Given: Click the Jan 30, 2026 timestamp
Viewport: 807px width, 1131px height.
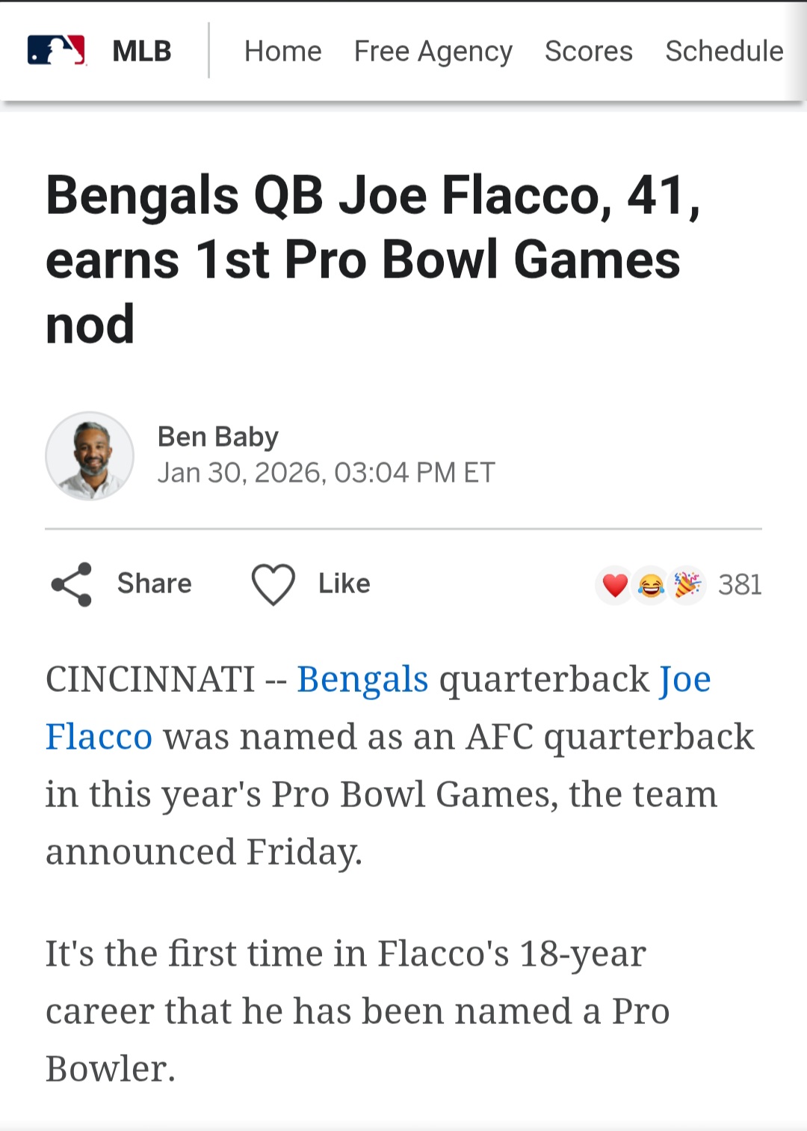Looking at the screenshot, I should (327, 473).
